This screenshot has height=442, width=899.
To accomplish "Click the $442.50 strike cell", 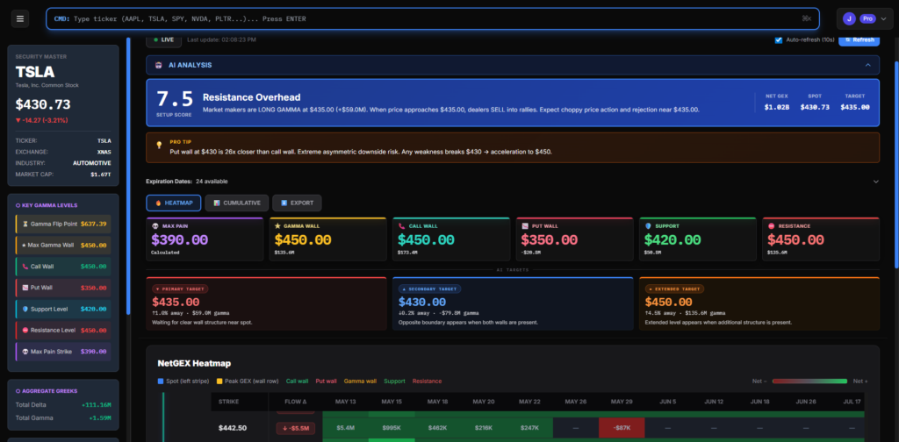I will (233, 428).
